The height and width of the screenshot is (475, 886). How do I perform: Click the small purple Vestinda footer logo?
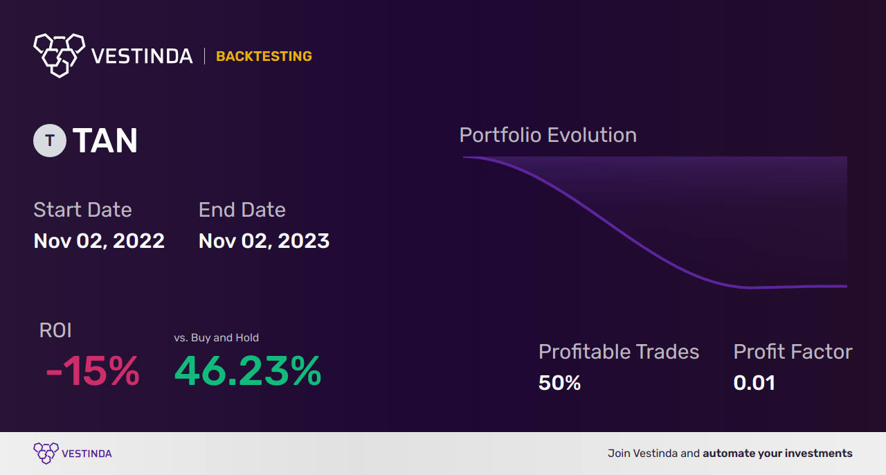(x=46, y=454)
